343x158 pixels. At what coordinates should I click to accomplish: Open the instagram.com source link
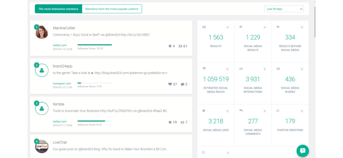tap(62, 83)
